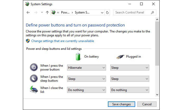Click the Back arrow navigation button
Viewport: 182px width, 110px height.
(x=28, y=12)
